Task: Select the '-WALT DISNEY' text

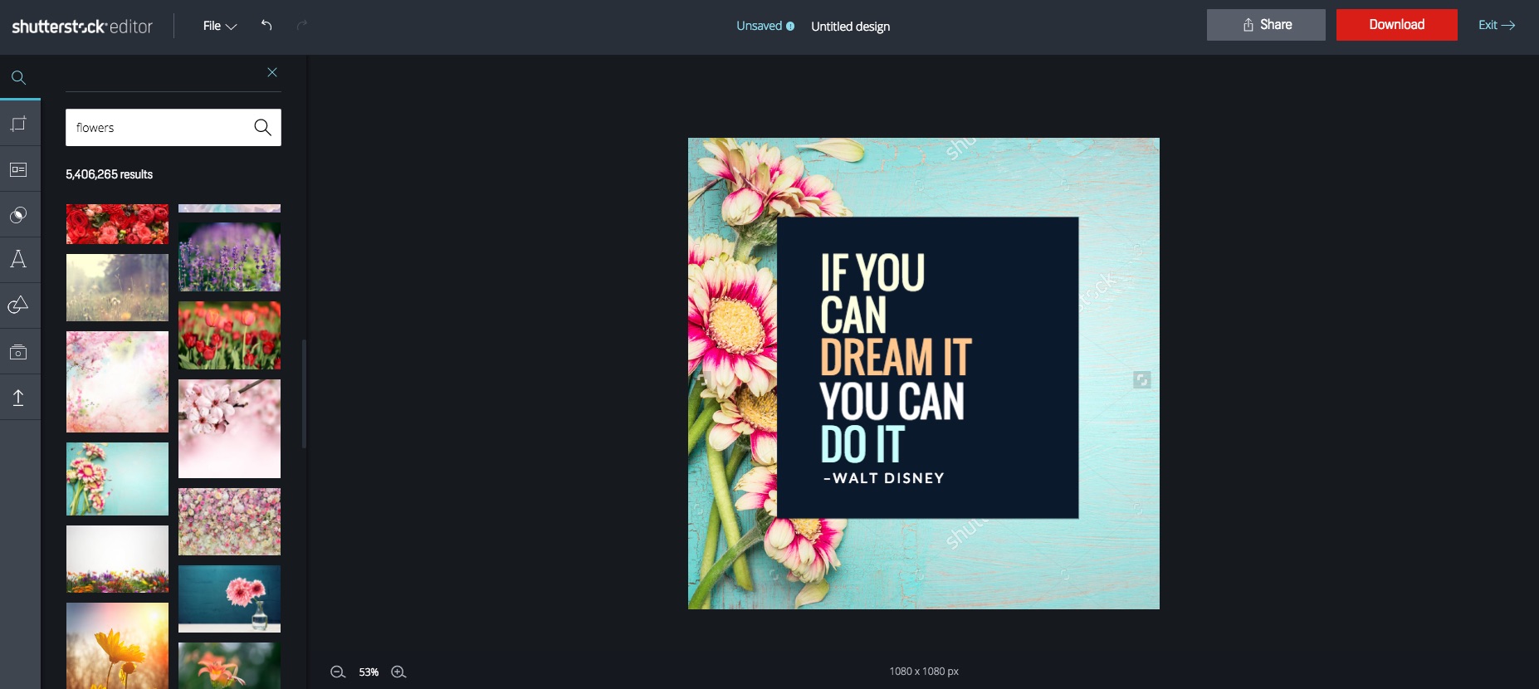Action: [884, 478]
